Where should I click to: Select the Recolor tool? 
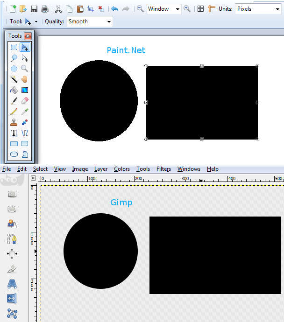point(25,122)
